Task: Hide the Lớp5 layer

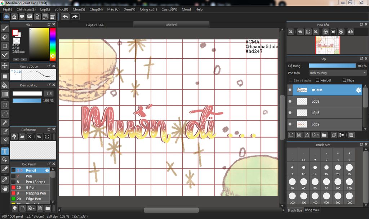Action: [290, 113]
